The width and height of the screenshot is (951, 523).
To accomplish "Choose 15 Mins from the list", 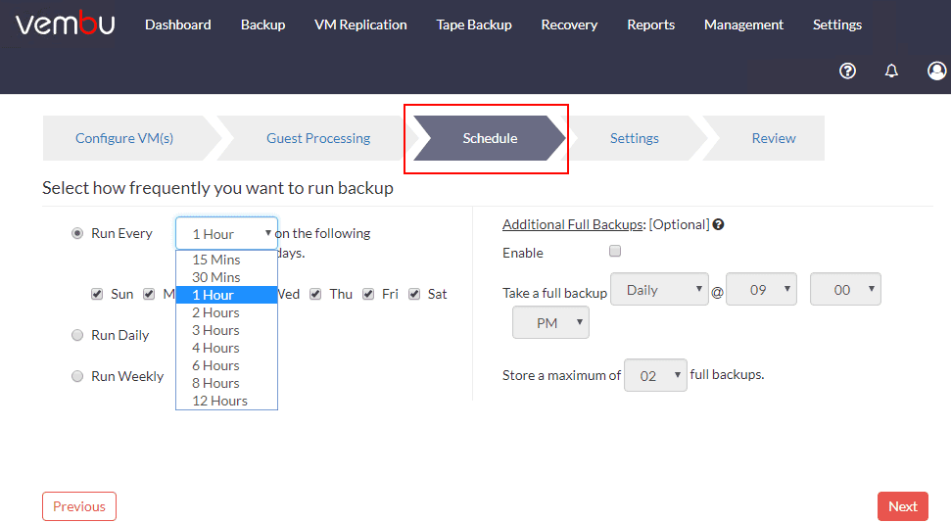I will 227,260.
